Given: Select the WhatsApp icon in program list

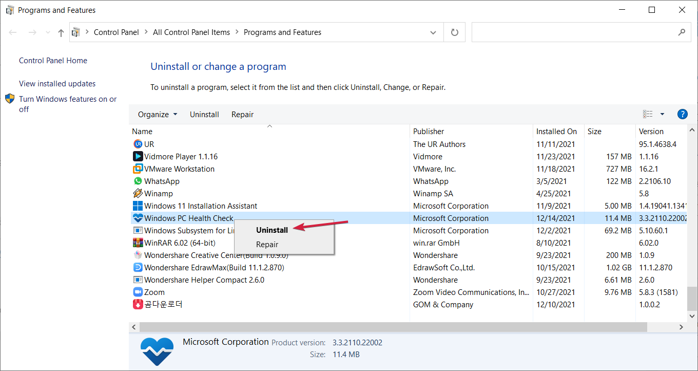Looking at the screenshot, I should click(x=138, y=181).
